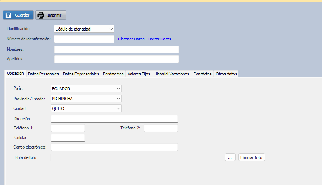Viewport: 322px width, 185px height.
Task: Open the Identificación type dropdown
Action: click(x=84, y=29)
